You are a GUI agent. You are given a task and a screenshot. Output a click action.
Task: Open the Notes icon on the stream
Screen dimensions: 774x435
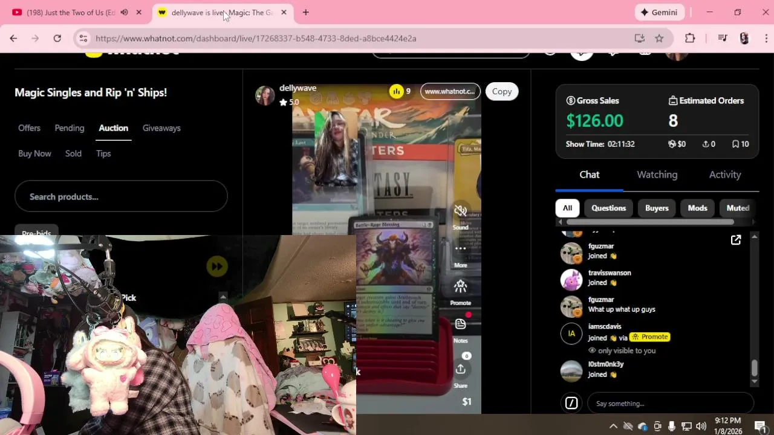(461, 324)
